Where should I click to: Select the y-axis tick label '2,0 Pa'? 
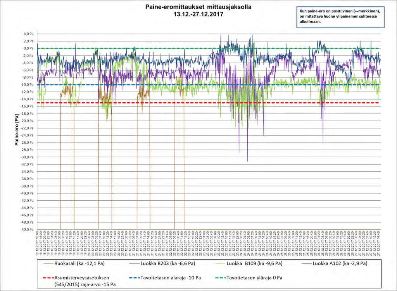click(28, 41)
